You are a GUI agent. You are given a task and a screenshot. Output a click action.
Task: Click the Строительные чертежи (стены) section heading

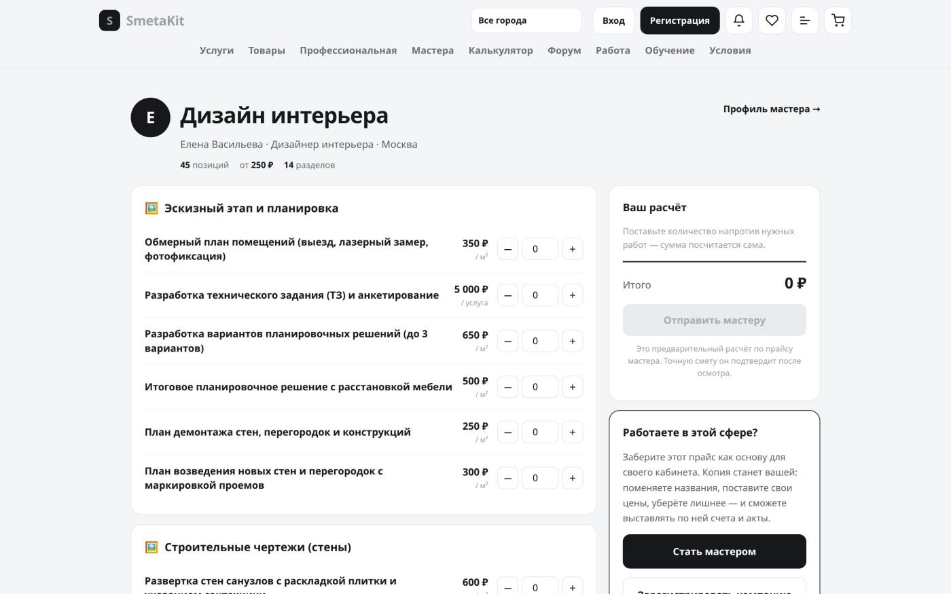258,547
